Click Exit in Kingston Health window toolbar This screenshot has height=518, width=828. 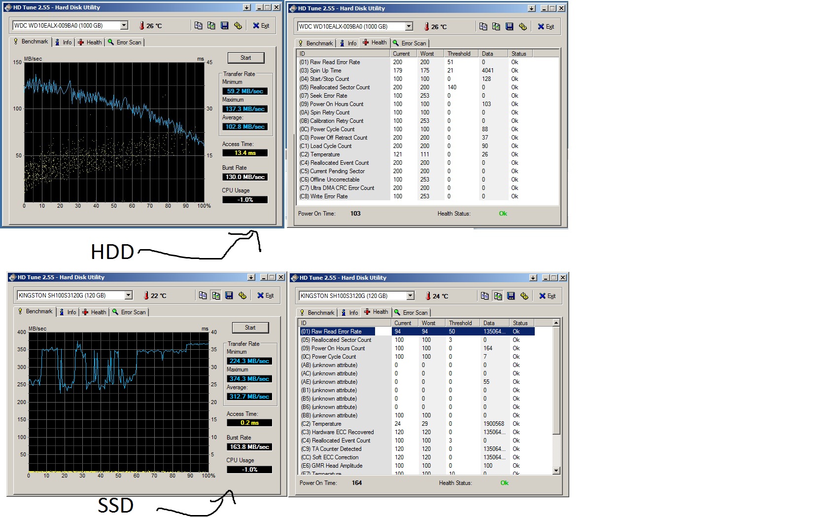548,296
